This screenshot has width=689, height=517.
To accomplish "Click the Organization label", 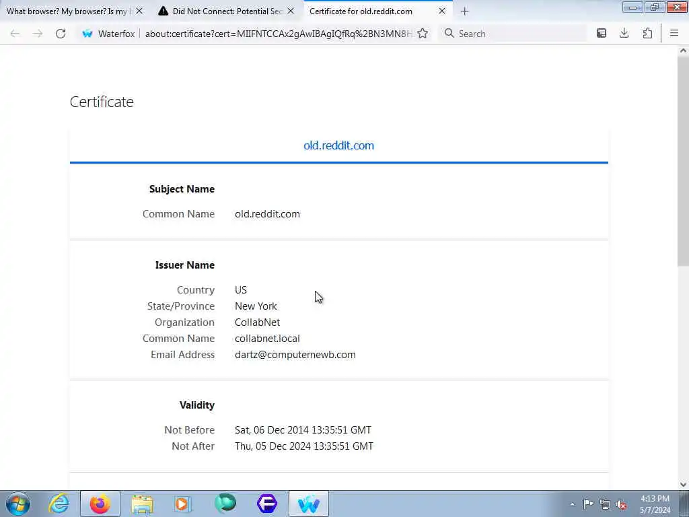I will (x=184, y=322).
